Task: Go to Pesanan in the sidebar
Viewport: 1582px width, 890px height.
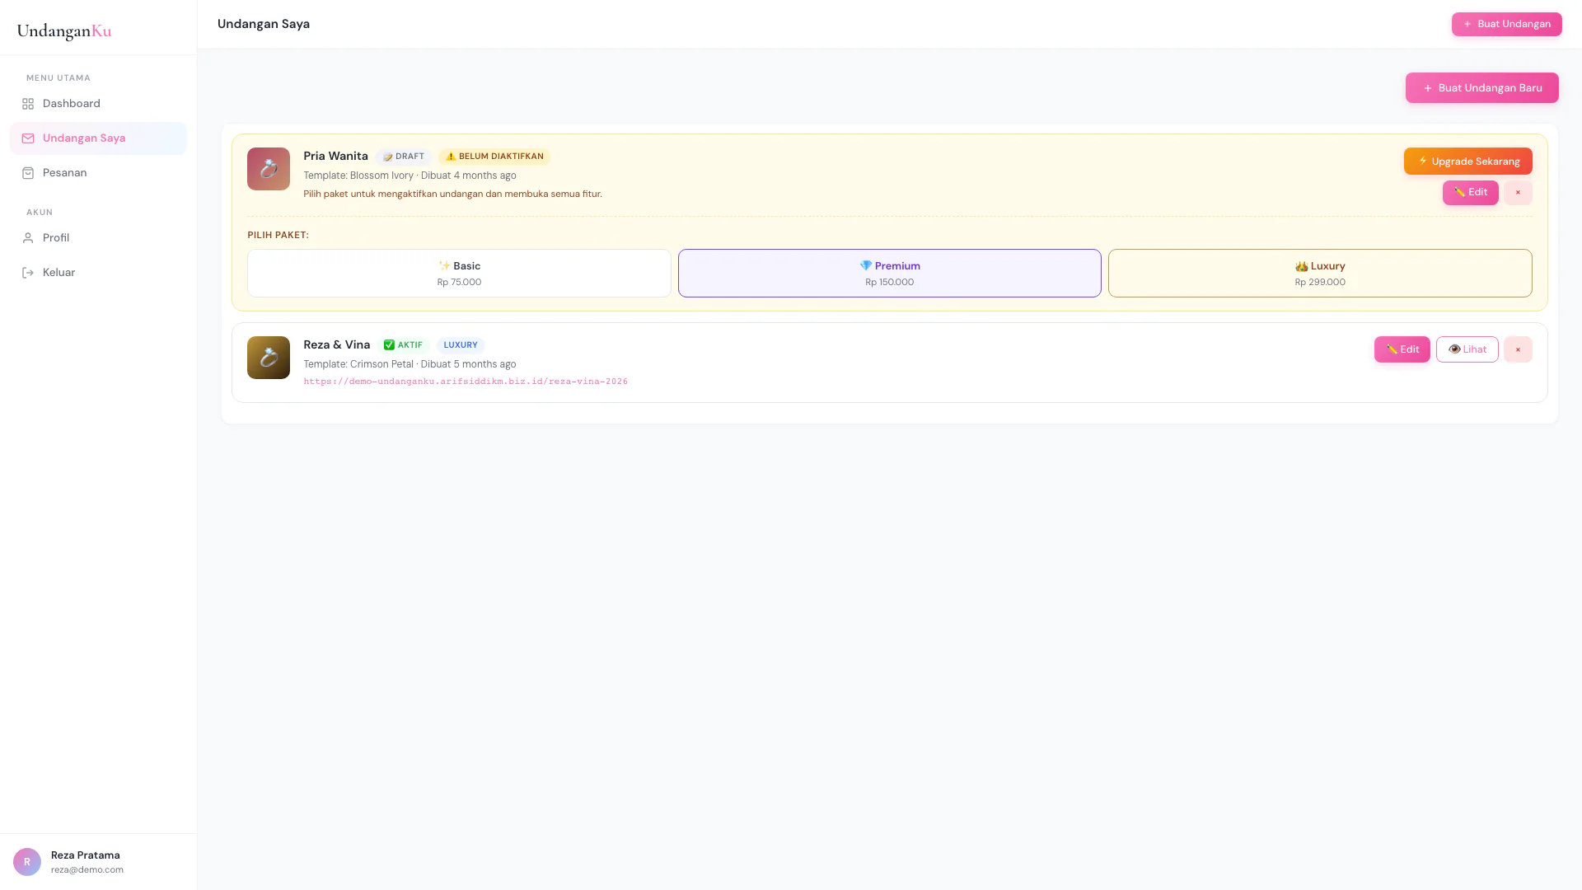Action: coord(98,173)
